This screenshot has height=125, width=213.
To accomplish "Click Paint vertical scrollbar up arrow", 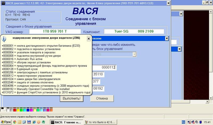I will 211,12.
